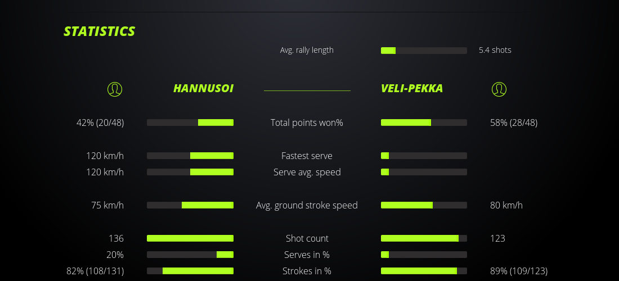Click the Shot count label
Viewport: 619px width, 281px height.
[307, 238]
